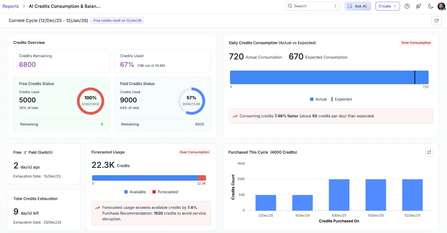Click Current Cycle date range heading
Image resolution: width=447 pixels, height=233 pixels.
(x=48, y=21)
